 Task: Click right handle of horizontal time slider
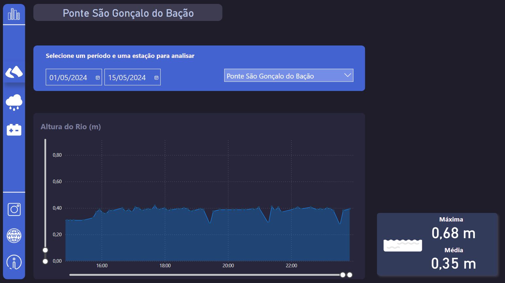point(350,275)
